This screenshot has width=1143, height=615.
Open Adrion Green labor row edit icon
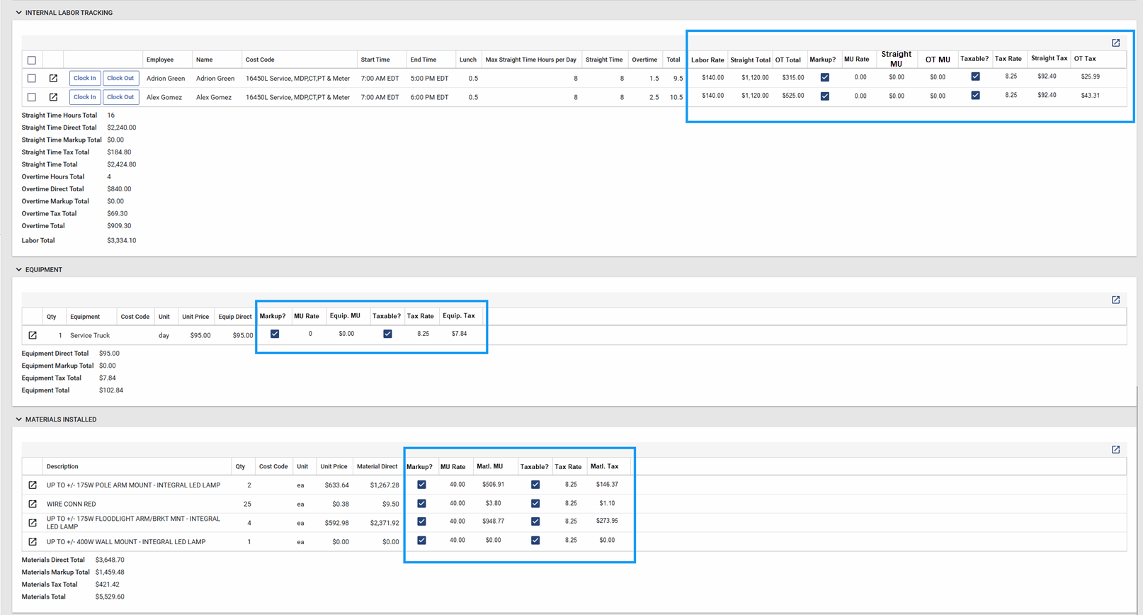point(53,79)
